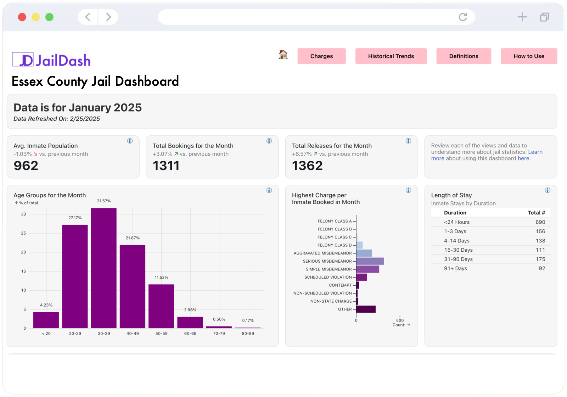Open info for Highest Charge per Inmate chart
The height and width of the screenshot is (397, 567).
point(409,190)
